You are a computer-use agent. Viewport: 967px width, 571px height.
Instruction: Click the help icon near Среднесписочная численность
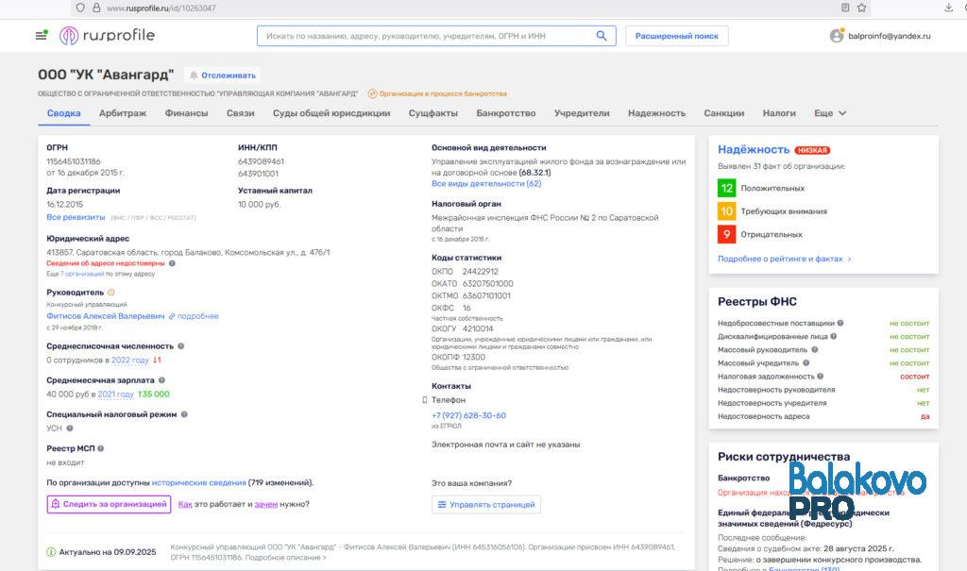[180, 346]
